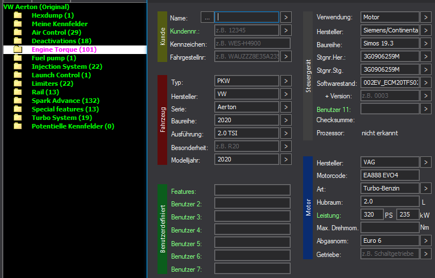Click the Spark Advance (132) folder icon
This screenshot has width=435, height=278.
pos(18,101)
